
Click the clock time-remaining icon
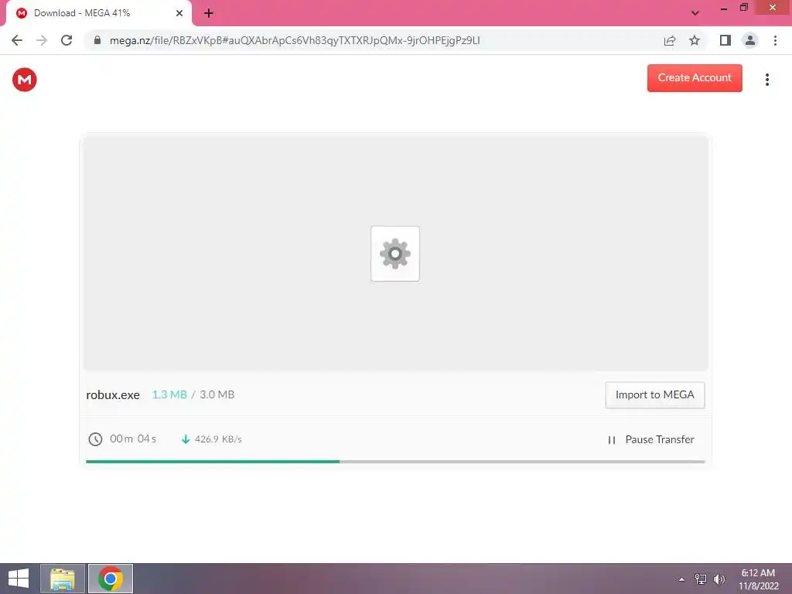(95, 439)
